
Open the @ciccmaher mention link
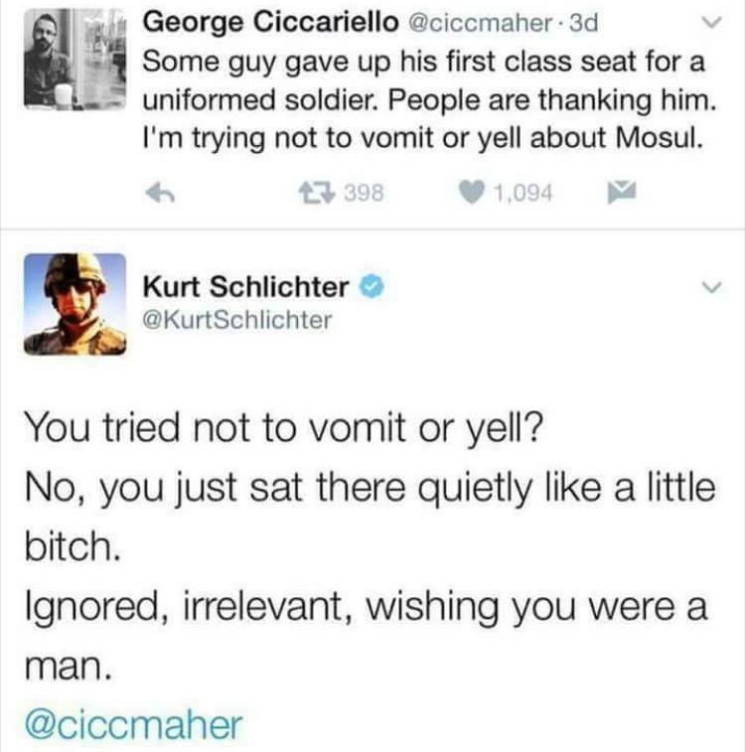click(x=133, y=724)
